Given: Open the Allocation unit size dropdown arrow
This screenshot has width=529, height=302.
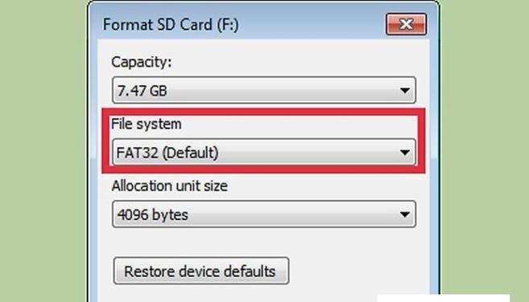Looking at the screenshot, I should click(x=405, y=214).
